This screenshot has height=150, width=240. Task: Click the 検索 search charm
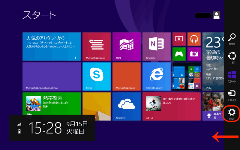point(232,39)
